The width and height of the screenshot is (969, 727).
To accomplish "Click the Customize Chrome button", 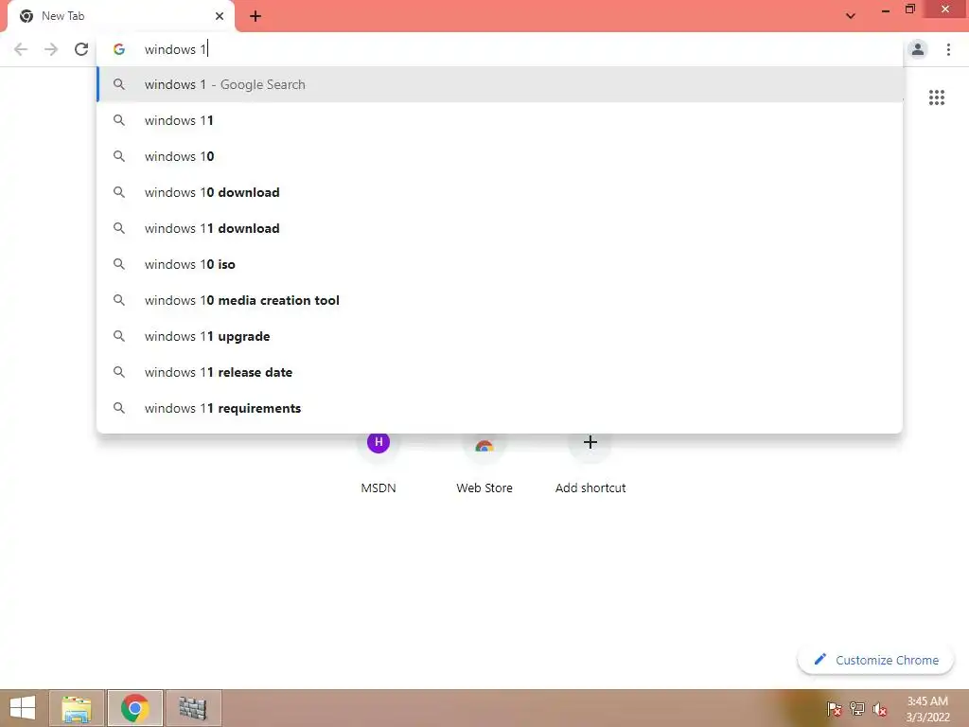I will point(875,660).
